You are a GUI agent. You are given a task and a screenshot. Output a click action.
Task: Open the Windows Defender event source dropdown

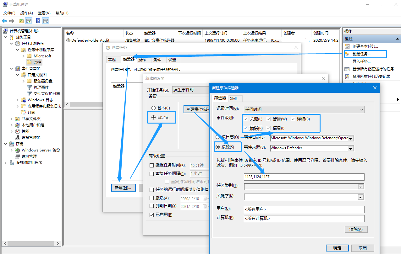350,148
